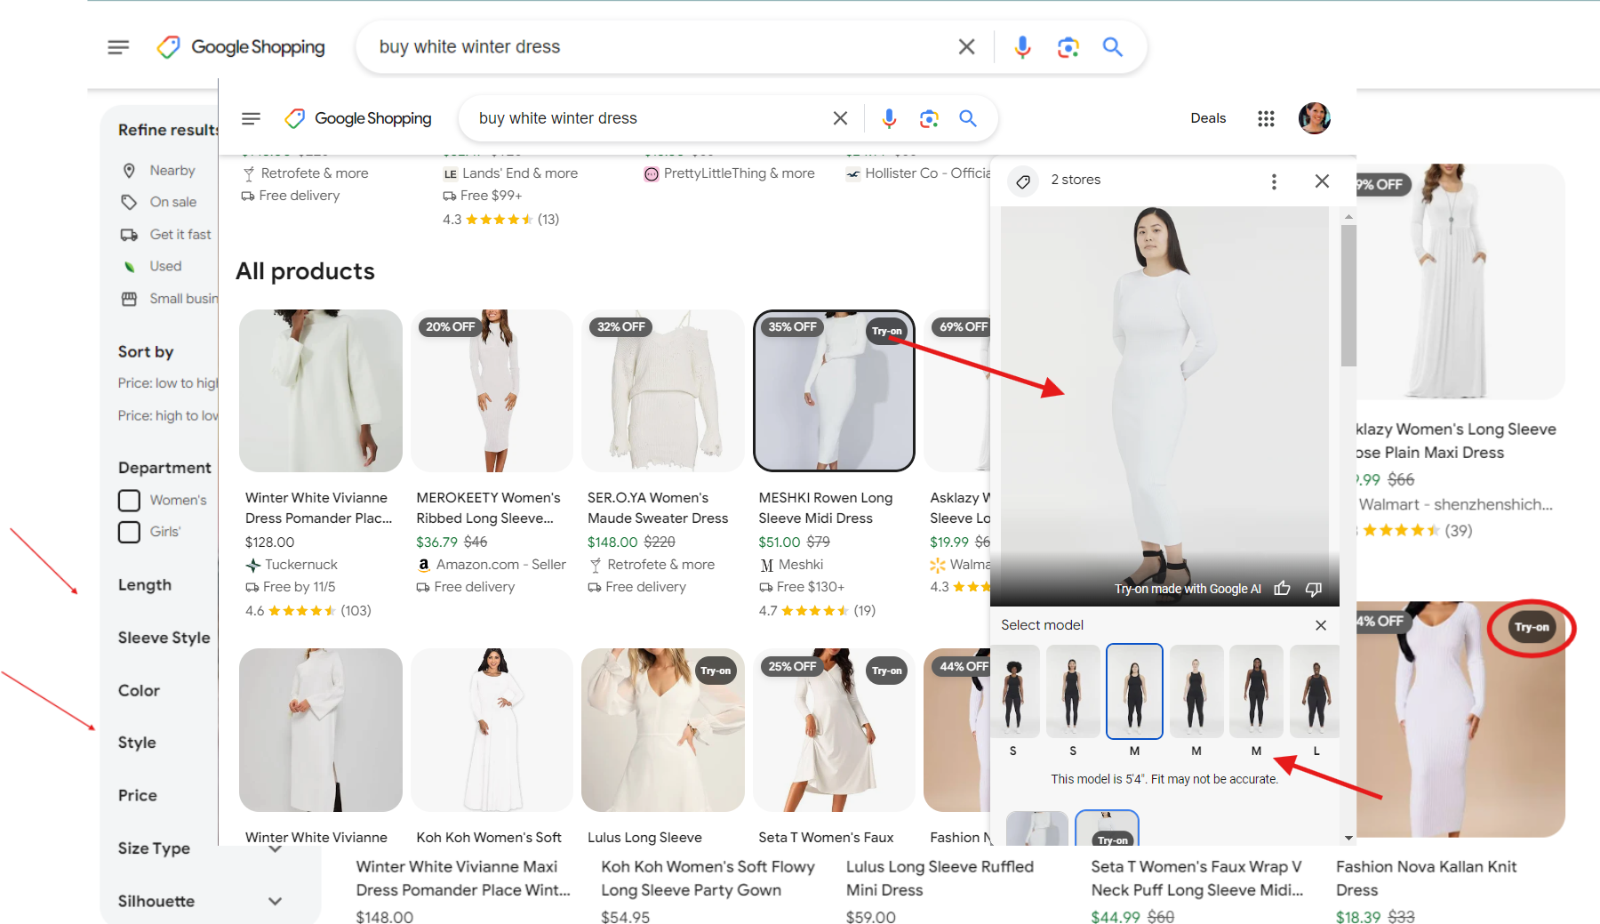Image resolution: width=1600 pixels, height=924 pixels.
Task: Use microphone in front window search bar
Action: [889, 118]
